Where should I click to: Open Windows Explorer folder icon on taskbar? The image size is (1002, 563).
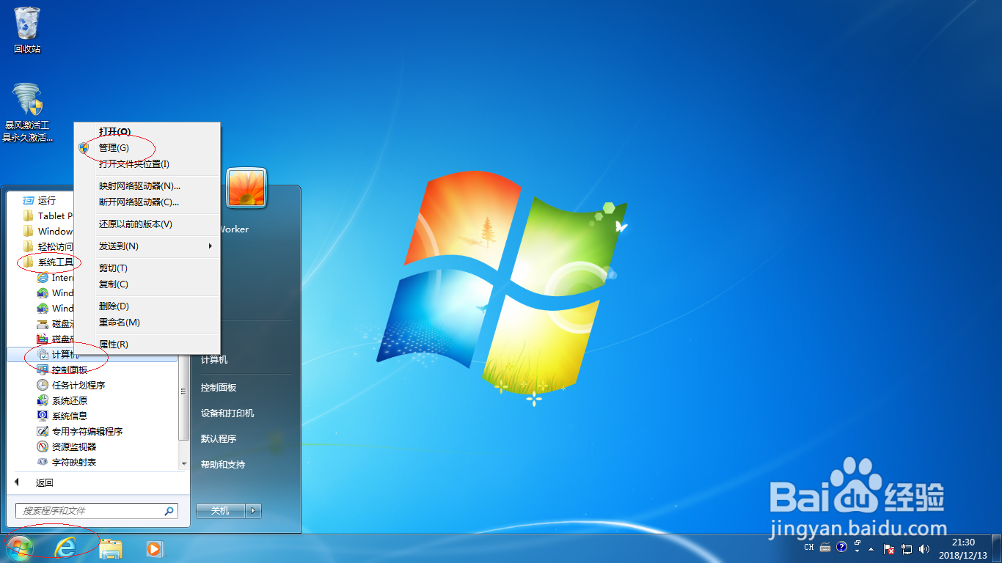point(111,548)
